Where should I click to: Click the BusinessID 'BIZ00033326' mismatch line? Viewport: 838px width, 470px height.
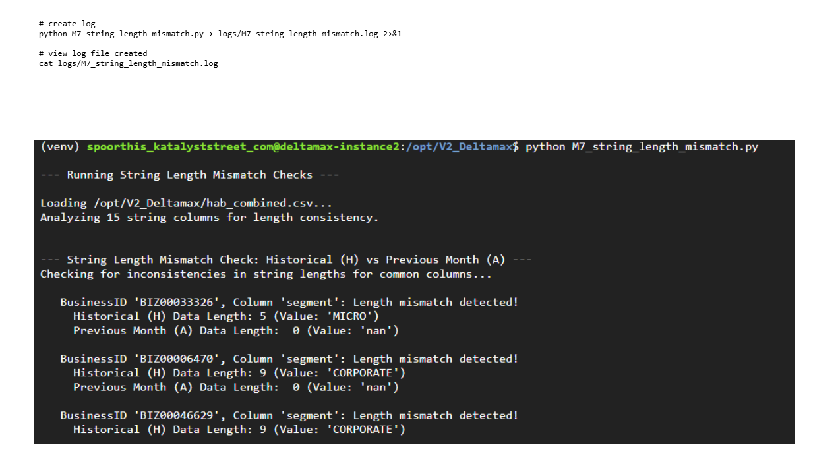[x=289, y=302]
